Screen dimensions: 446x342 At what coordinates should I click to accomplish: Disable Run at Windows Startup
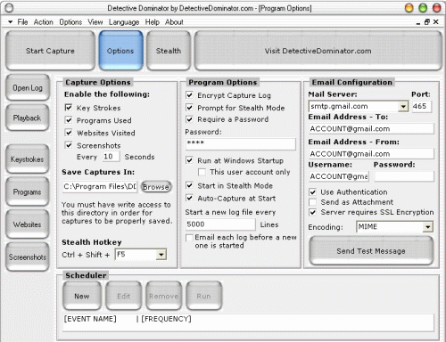click(189, 160)
